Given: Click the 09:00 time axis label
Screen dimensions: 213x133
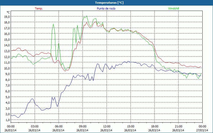Looking at the screenshot, I should click(83, 126).
